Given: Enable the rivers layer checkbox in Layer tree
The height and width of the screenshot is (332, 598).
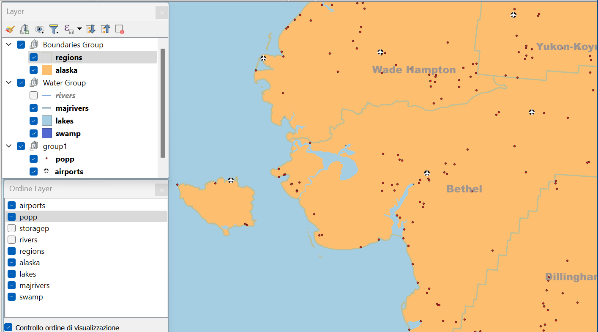Looking at the screenshot, I should coord(34,95).
